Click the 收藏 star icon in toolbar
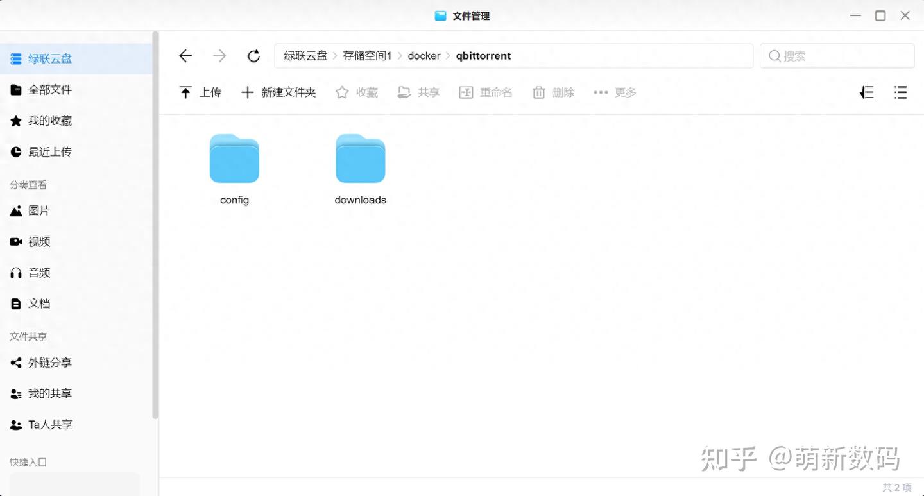The height and width of the screenshot is (496, 924). pos(356,92)
